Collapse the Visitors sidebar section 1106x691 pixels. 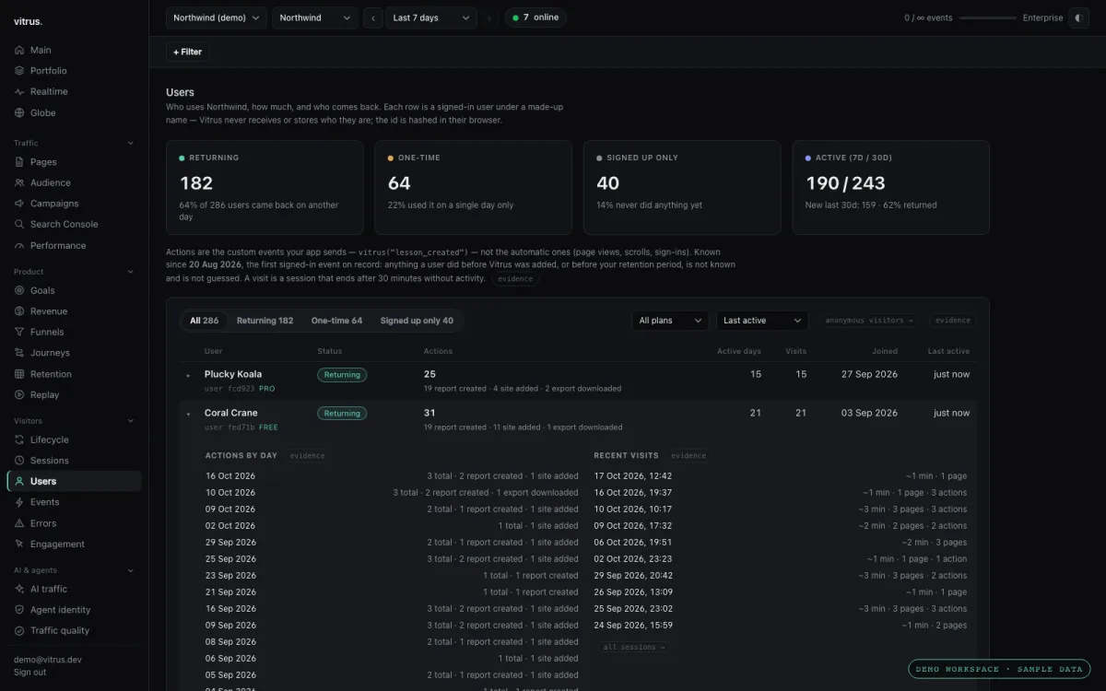(130, 421)
